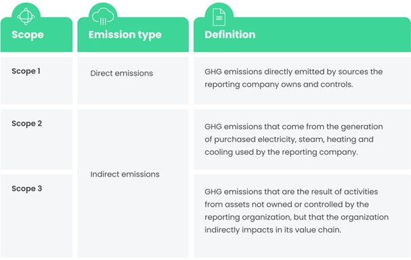Click the Scope 1 row label
Image resolution: width=411 pixels, height=260 pixels.
pos(26,71)
